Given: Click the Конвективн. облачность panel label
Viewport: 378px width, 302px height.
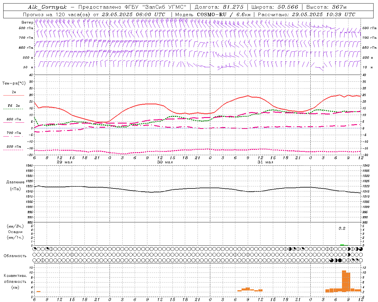Looking at the screenshot, I should coord(15,278).
